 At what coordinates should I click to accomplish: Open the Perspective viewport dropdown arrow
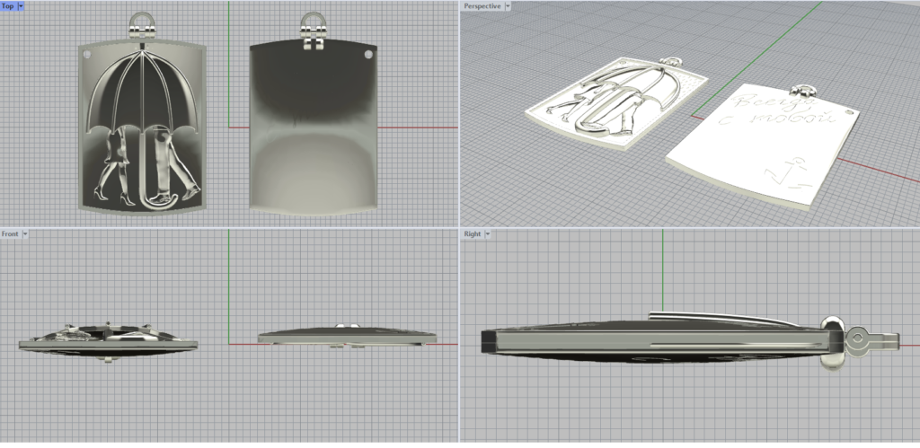(508, 6)
